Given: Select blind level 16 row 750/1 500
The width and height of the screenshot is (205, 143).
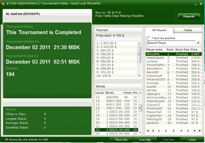Looking at the screenshot, I should click(x=117, y=108).
